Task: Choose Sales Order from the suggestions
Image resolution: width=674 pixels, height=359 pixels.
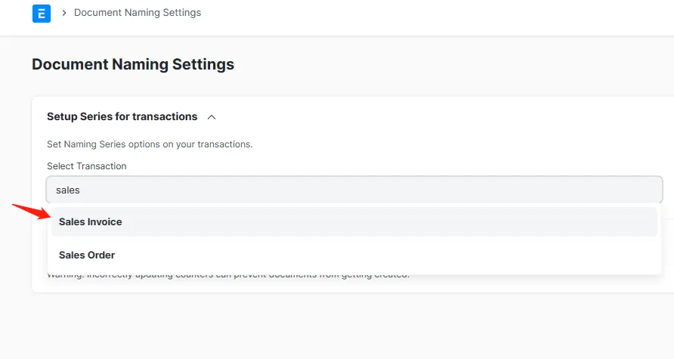Action: click(87, 255)
